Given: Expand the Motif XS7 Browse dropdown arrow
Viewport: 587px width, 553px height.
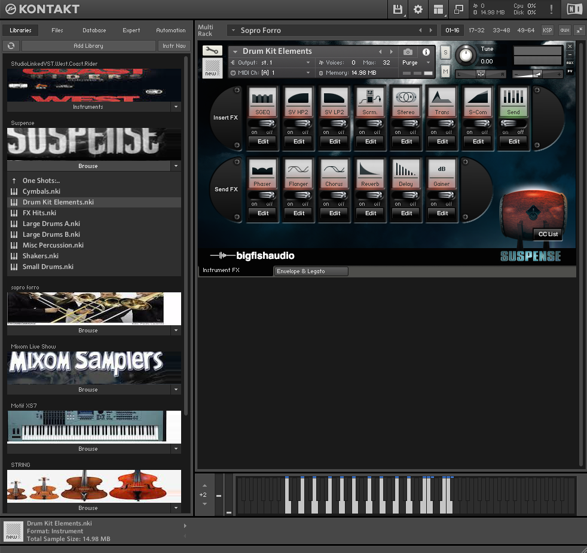Looking at the screenshot, I should (x=176, y=448).
